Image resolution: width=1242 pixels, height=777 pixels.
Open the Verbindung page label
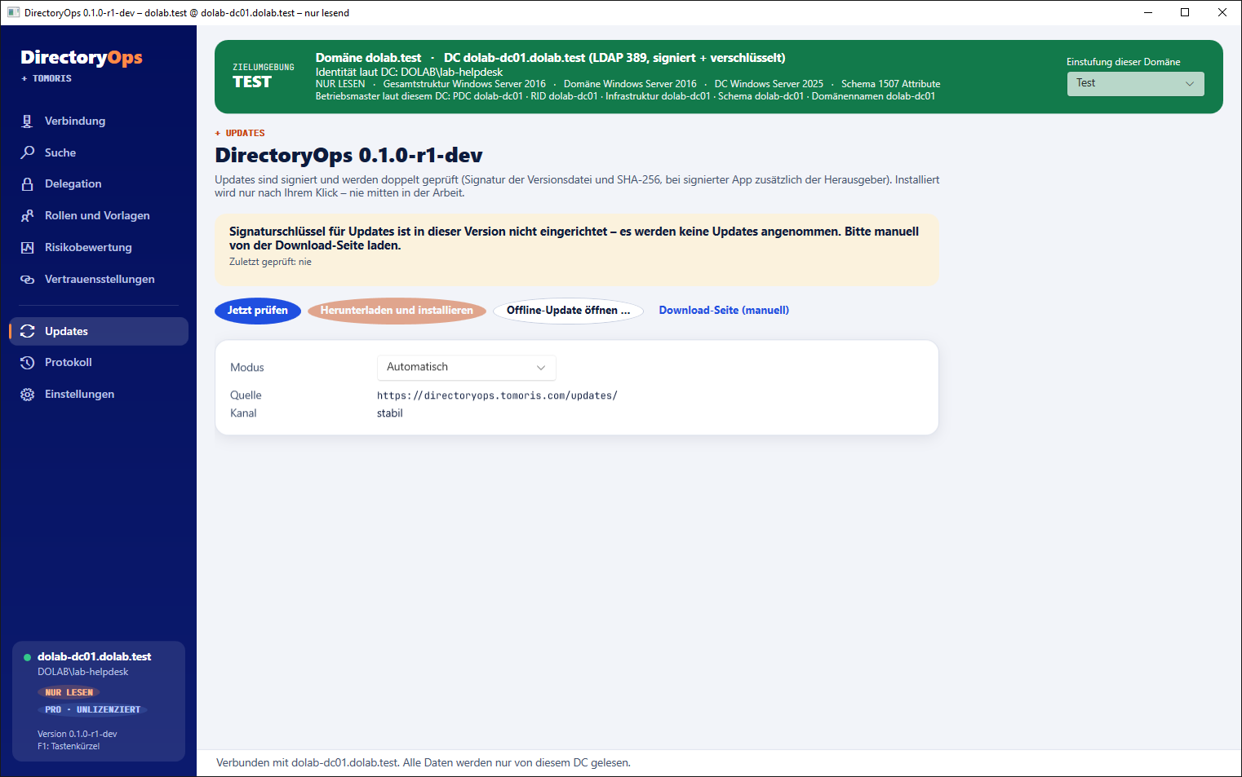pyautogui.click(x=75, y=121)
